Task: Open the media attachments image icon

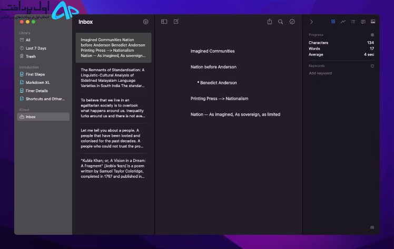Action: click(x=373, y=22)
